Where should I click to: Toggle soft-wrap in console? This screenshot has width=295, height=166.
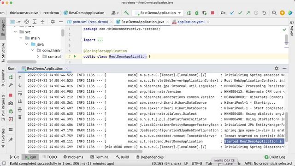coord(20,93)
